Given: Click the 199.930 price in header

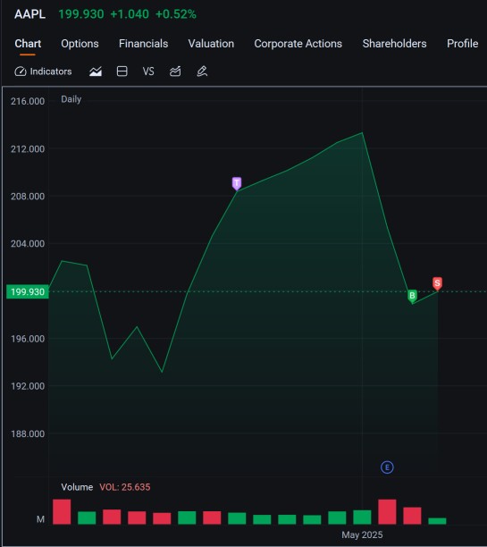Looking at the screenshot, I should [x=81, y=14].
